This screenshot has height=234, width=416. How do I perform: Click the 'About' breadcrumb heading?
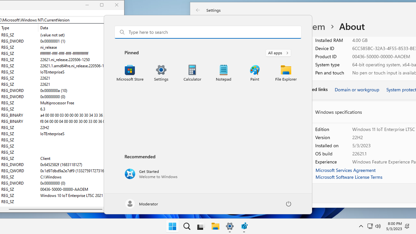352,27
